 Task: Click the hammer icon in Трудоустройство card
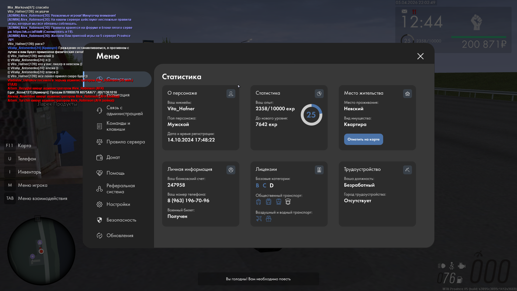point(407,170)
